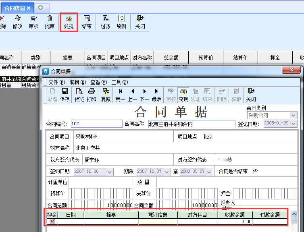The height and width of the screenshot is (232, 304).
Task: Click the 合同名称 input field
Action: coord(192,124)
